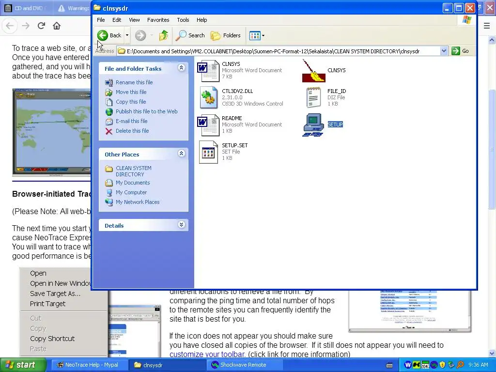Click the browser back arrow
Screen dimensions: 496x372
click(10, 26)
